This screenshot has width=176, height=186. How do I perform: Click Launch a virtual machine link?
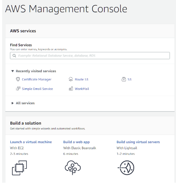pos(31,142)
